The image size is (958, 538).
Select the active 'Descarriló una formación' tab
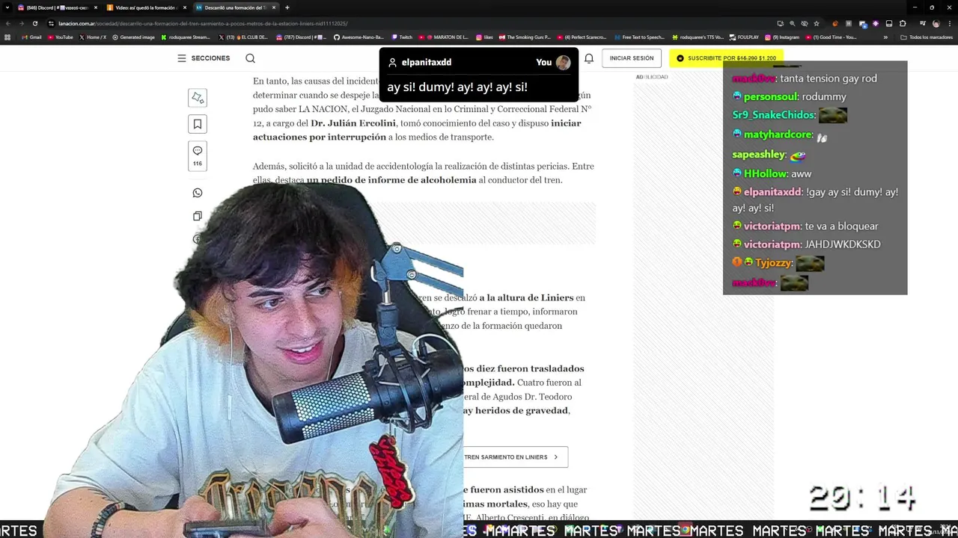pyautogui.click(x=234, y=7)
